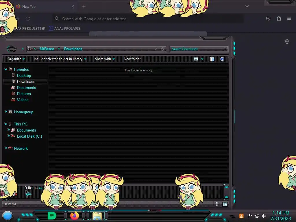Open the green notes app in taskbar
Screen dimensions: 296x222
[x=52, y=216]
